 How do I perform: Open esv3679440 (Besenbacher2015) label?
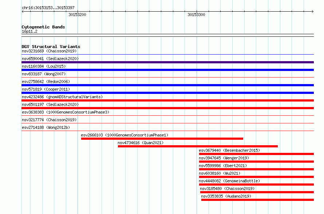(x=229, y=150)
